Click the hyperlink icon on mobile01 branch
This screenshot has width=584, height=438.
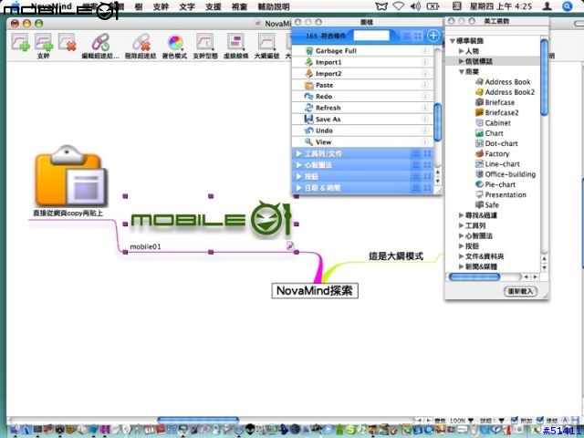tap(290, 245)
